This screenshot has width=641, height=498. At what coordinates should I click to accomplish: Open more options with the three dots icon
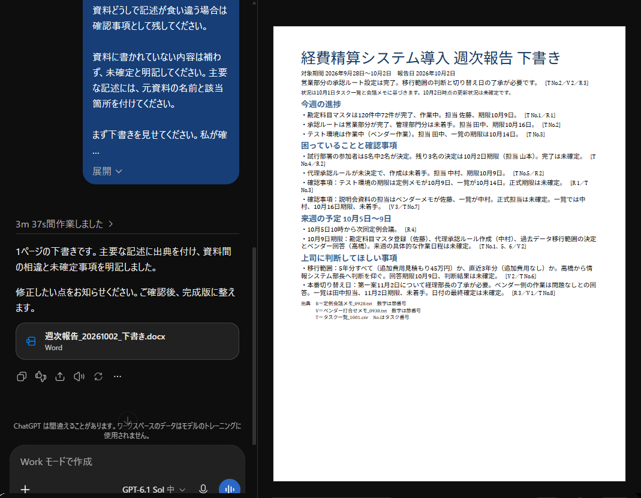click(118, 376)
